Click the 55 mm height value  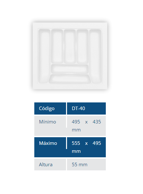click(x=87, y=165)
